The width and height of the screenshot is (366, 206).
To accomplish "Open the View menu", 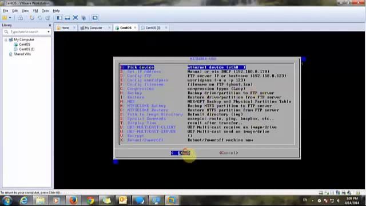I will (25, 11).
